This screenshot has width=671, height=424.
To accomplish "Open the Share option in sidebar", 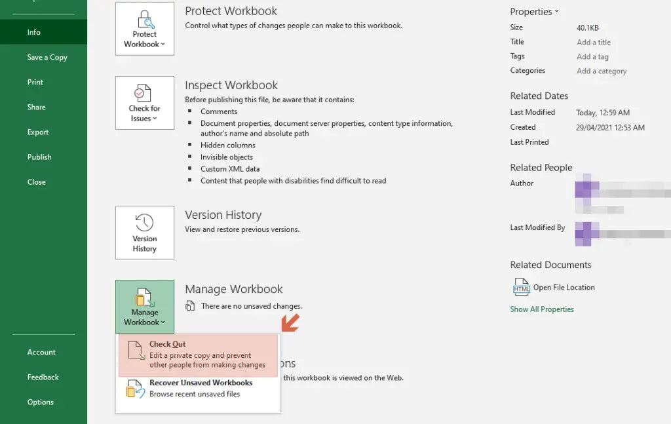I will tap(37, 107).
